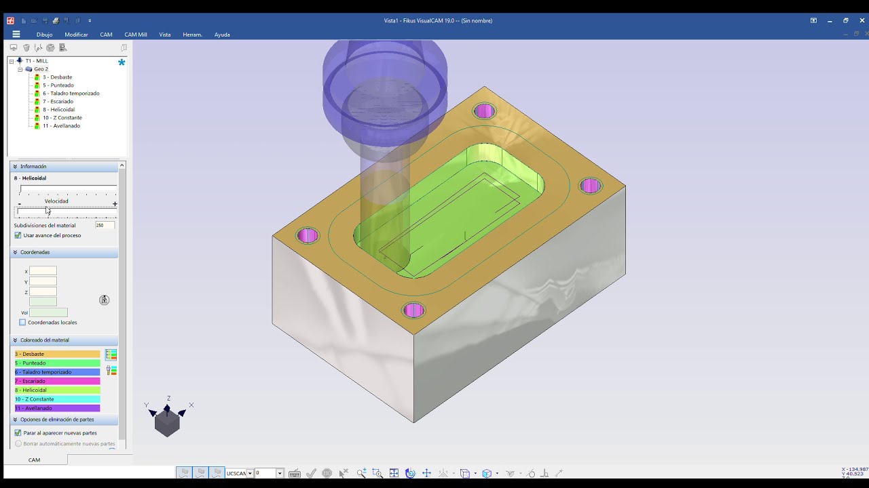The image size is (869, 488).
Task: Click the trash bin icon in CAM panel
Action: tap(26, 47)
